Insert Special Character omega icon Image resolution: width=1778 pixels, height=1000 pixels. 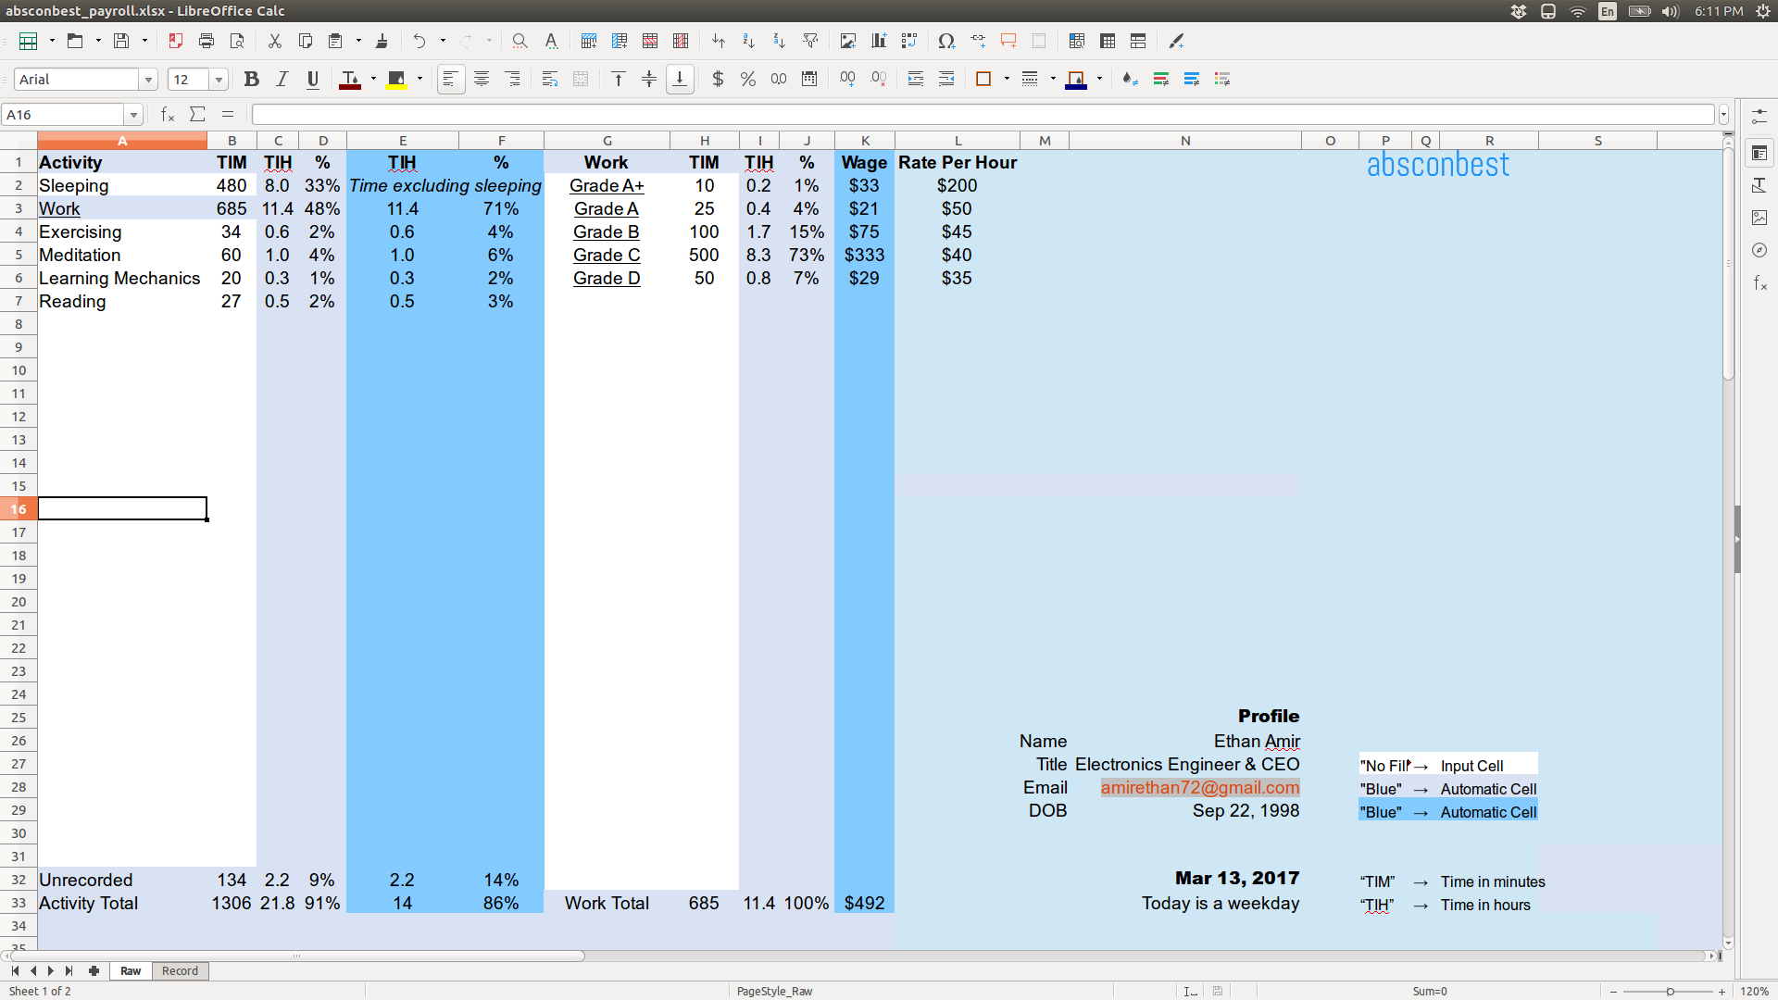pos(945,41)
